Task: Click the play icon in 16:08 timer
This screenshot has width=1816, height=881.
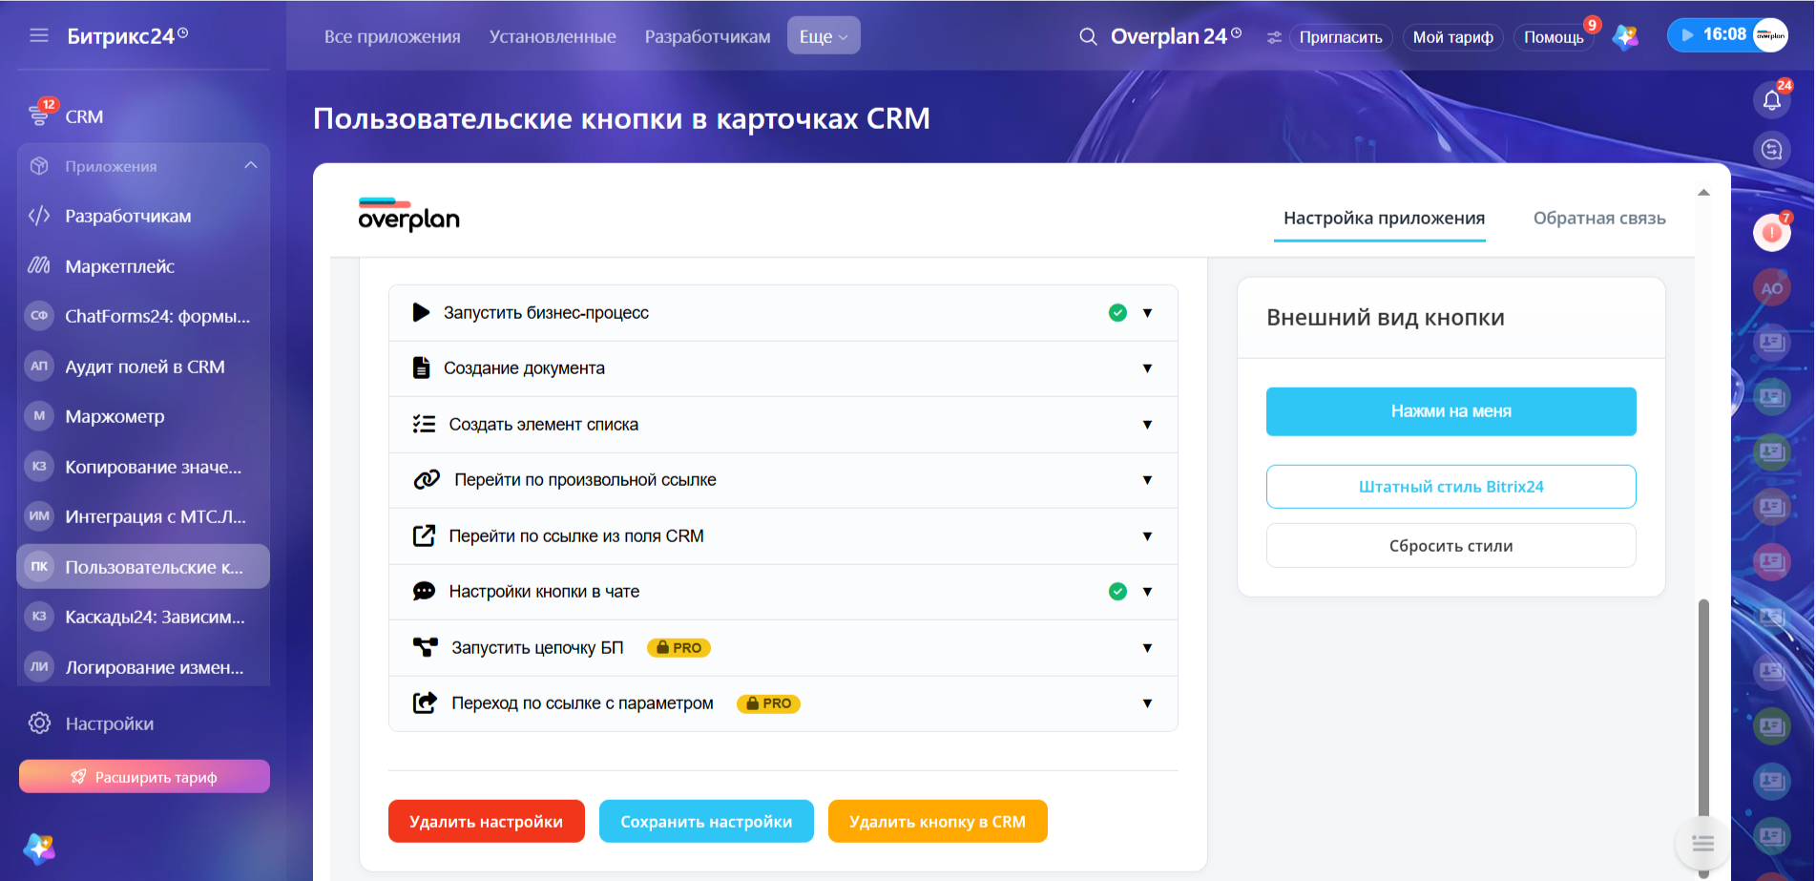Action: click(1687, 35)
